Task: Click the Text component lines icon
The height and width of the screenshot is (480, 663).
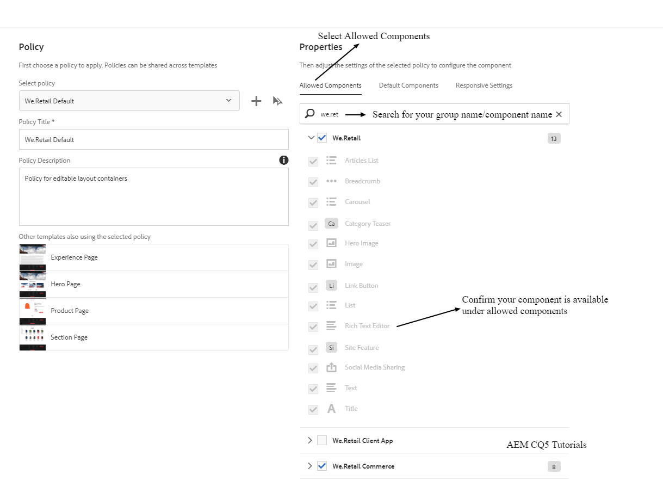Action: (x=331, y=388)
